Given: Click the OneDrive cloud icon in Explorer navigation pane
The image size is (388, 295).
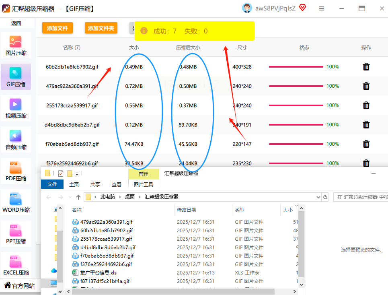Looking at the screenshot, I should point(54,270).
